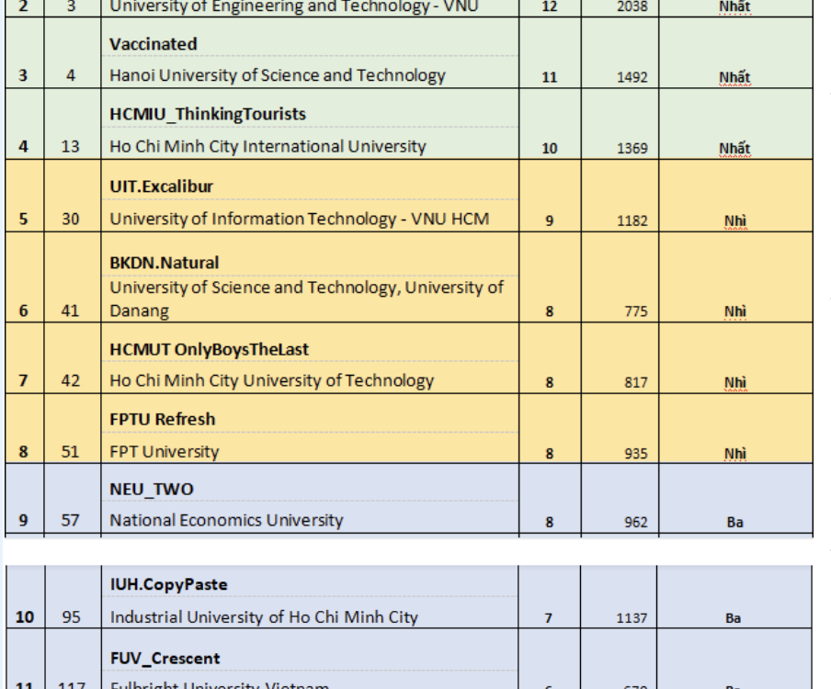Click team name "BKDN.Natural"
831x689 pixels.
coord(165,263)
